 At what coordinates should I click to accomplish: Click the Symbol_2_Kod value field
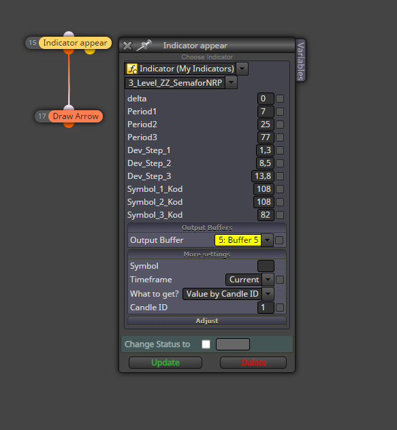[x=264, y=202]
